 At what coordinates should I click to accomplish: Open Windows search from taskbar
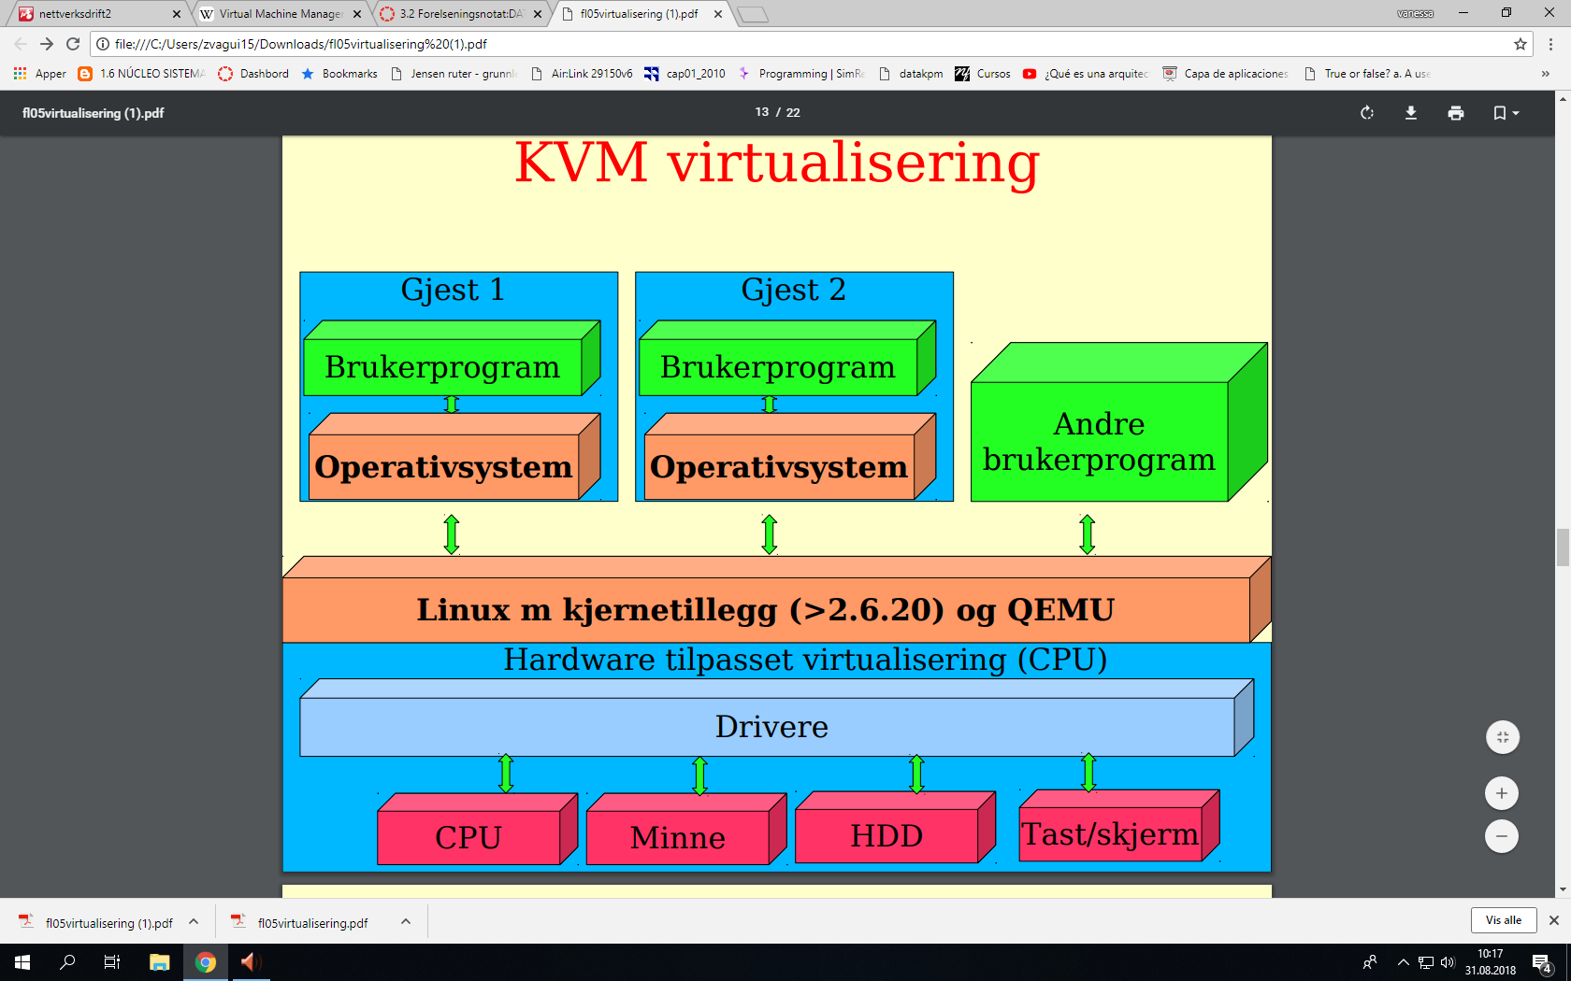click(x=67, y=962)
